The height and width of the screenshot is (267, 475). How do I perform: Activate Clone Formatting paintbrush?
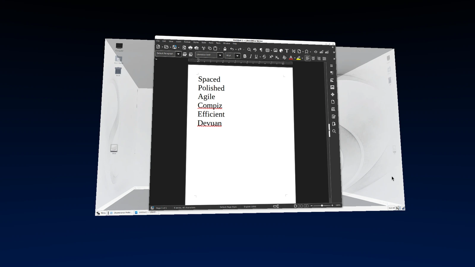coord(225,49)
